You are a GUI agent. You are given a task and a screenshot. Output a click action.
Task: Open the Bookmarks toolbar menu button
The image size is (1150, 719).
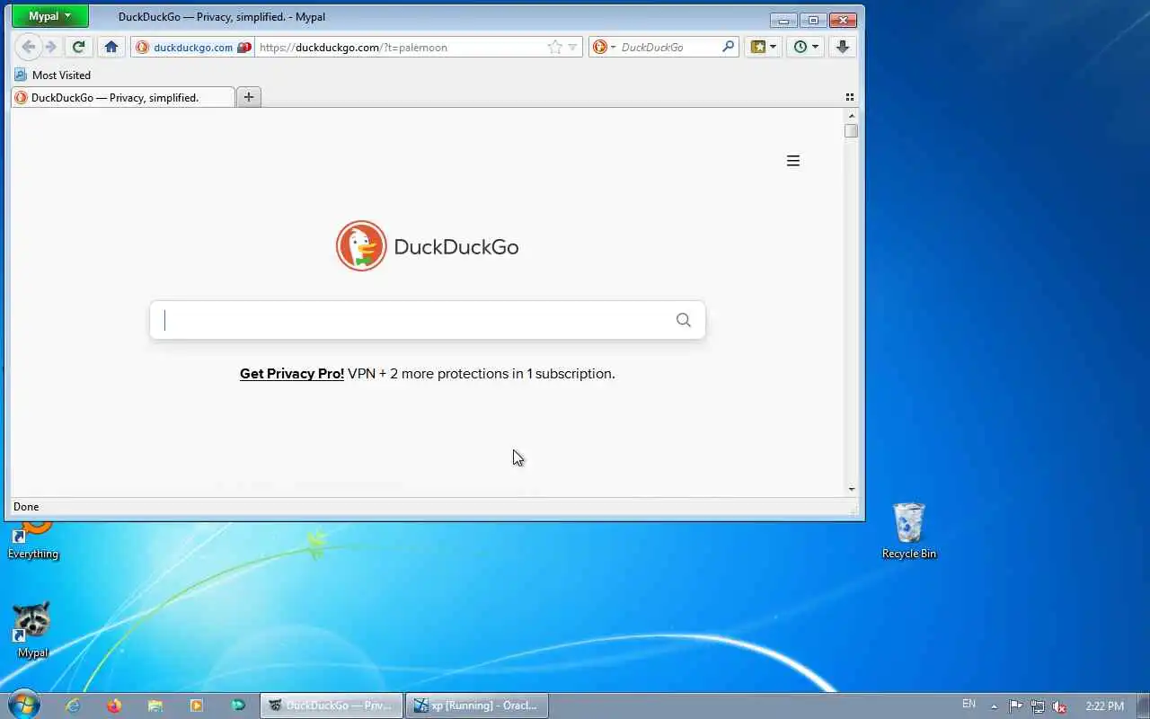click(764, 47)
